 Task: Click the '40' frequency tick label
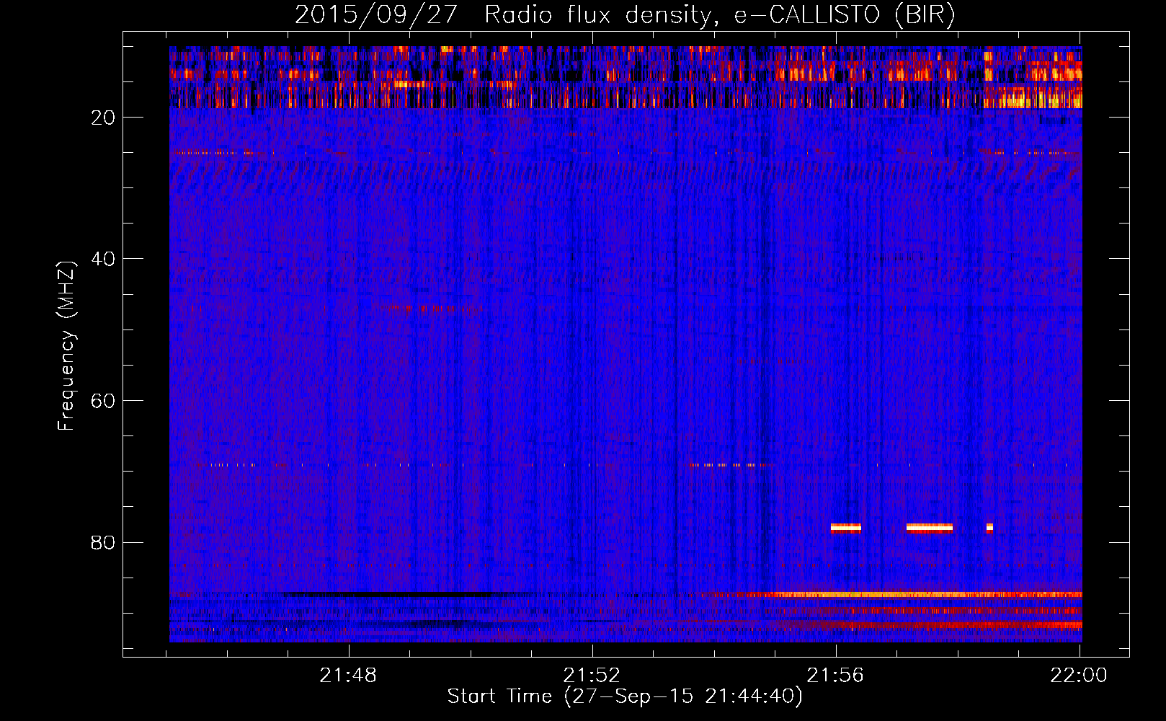pos(104,259)
